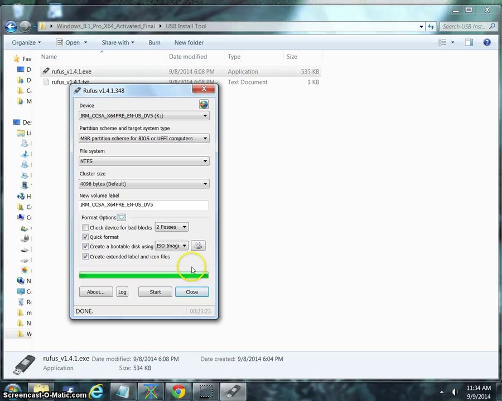Screen dimensions: 502x401
Task: Open the Rufus Log button
Action: tap(122, 292)
